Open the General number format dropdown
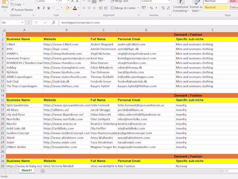This screenshot has width=238, height=179. [x=155, y=1]
